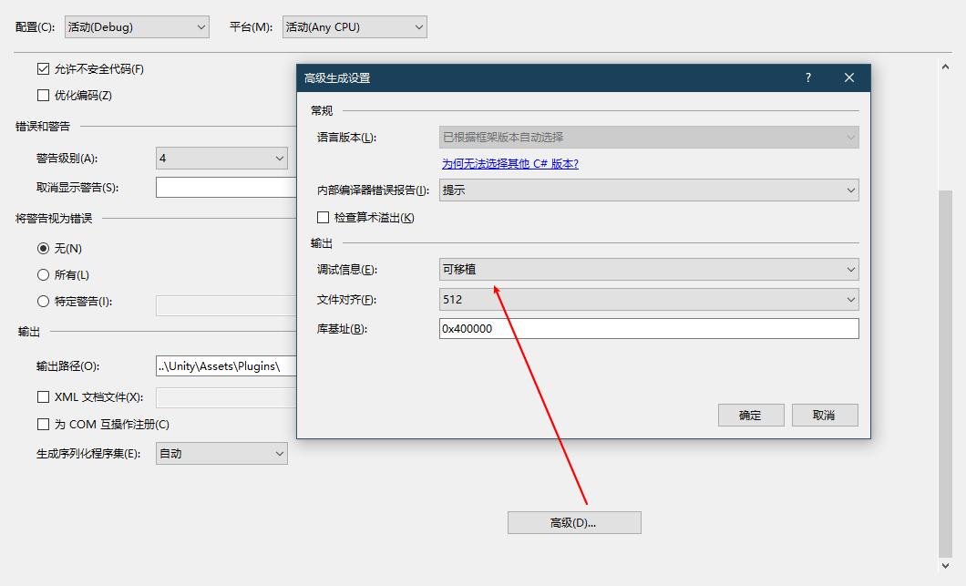
Task: Click the 库基址 input field
Action: (649, 329)
